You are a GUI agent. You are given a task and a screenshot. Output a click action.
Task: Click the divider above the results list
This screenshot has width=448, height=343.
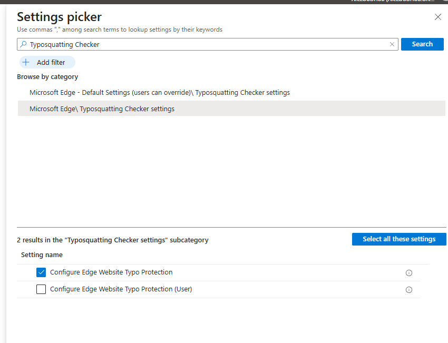pyautogui.click(x=231, y=228)
